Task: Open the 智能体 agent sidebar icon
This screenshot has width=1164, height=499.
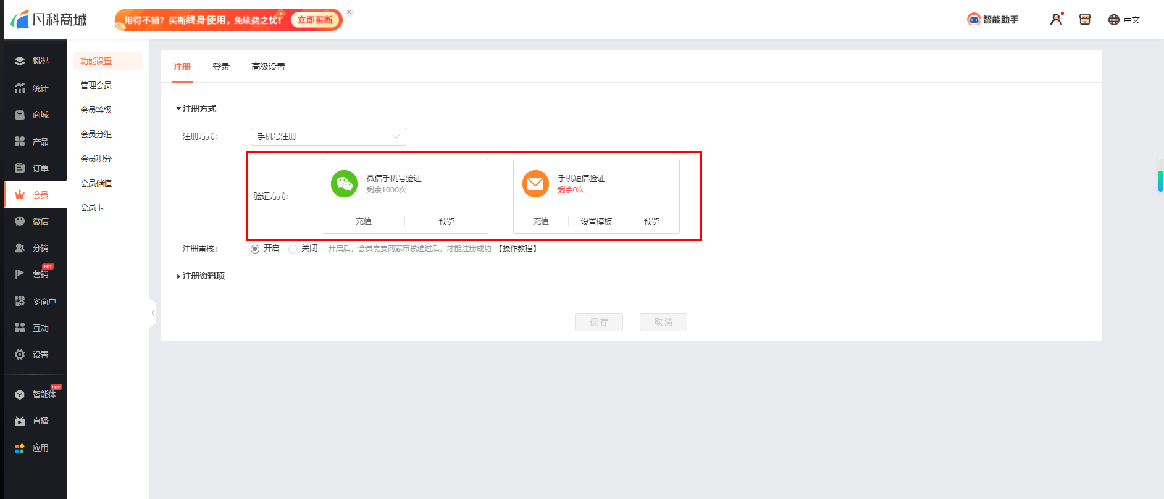Action: tap(20, 394)
